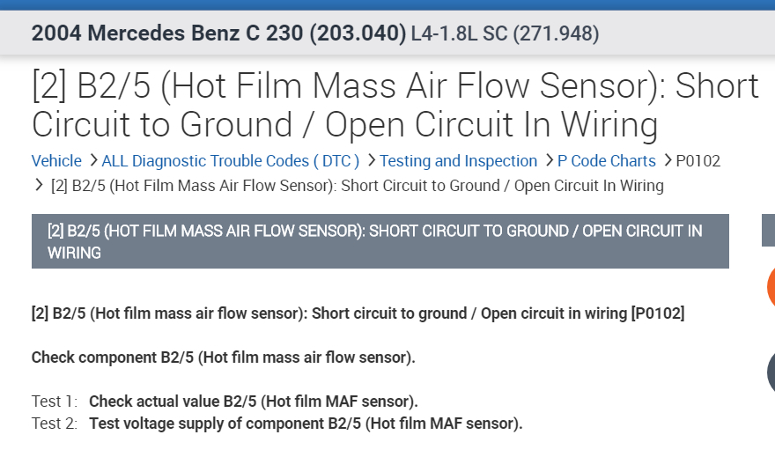Click the chevron right after Vehicle breadcrumb
Viewport: 775px width, 457px height.
(92, 161)
